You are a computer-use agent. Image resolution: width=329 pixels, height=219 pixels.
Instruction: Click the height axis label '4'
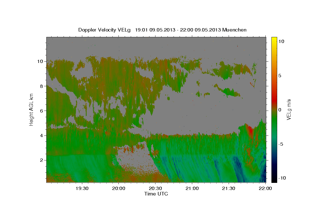point(42,136)
